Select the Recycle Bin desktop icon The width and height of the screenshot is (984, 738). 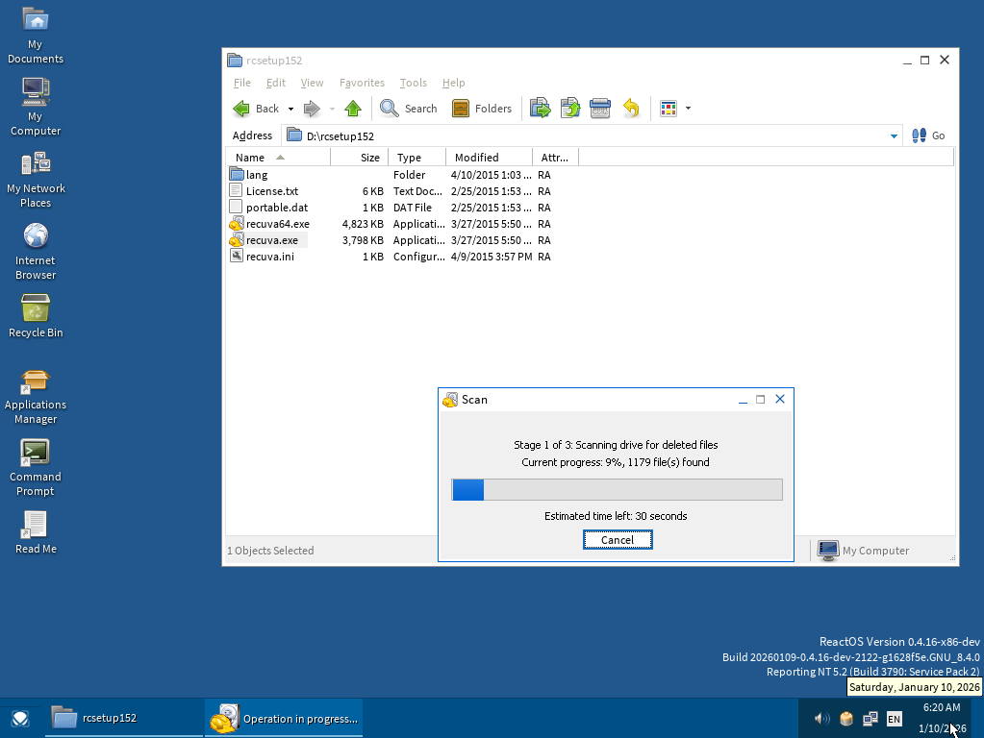coord(36,309)
